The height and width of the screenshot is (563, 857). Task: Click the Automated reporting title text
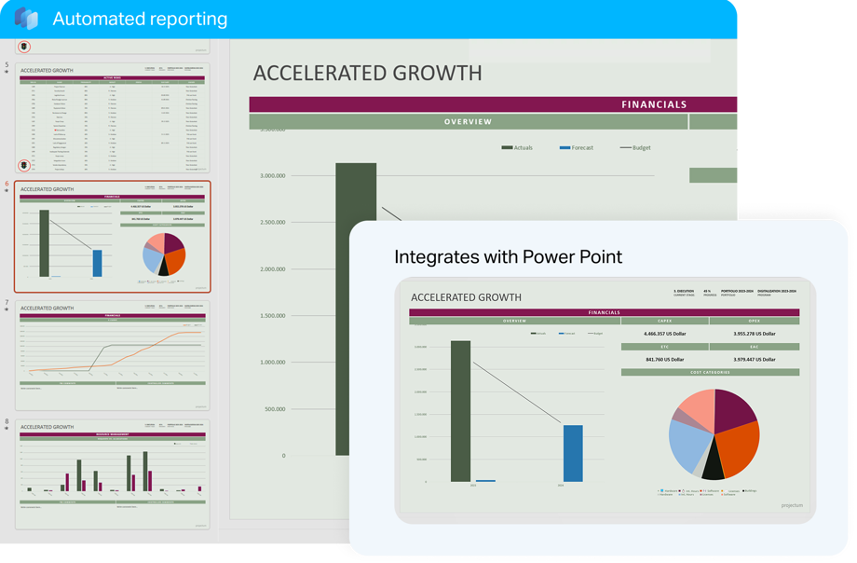click(140, 19)
